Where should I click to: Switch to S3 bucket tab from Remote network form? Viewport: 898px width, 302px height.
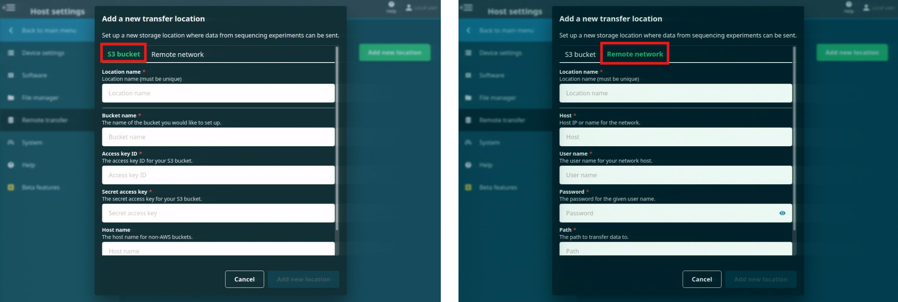[x=580, y=54]
